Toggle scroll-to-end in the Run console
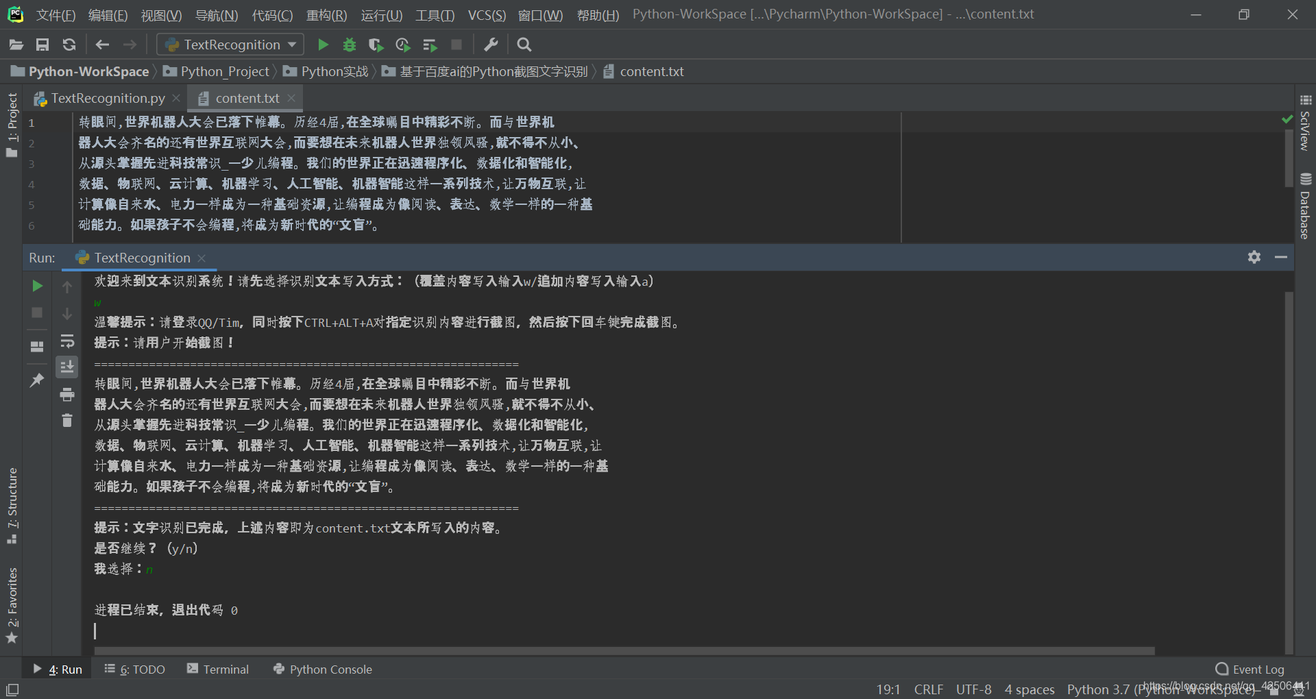 (x=67, y=367)
